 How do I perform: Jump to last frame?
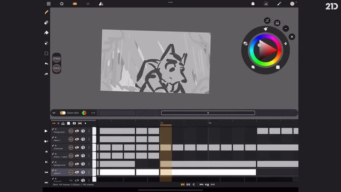[46, 182]
